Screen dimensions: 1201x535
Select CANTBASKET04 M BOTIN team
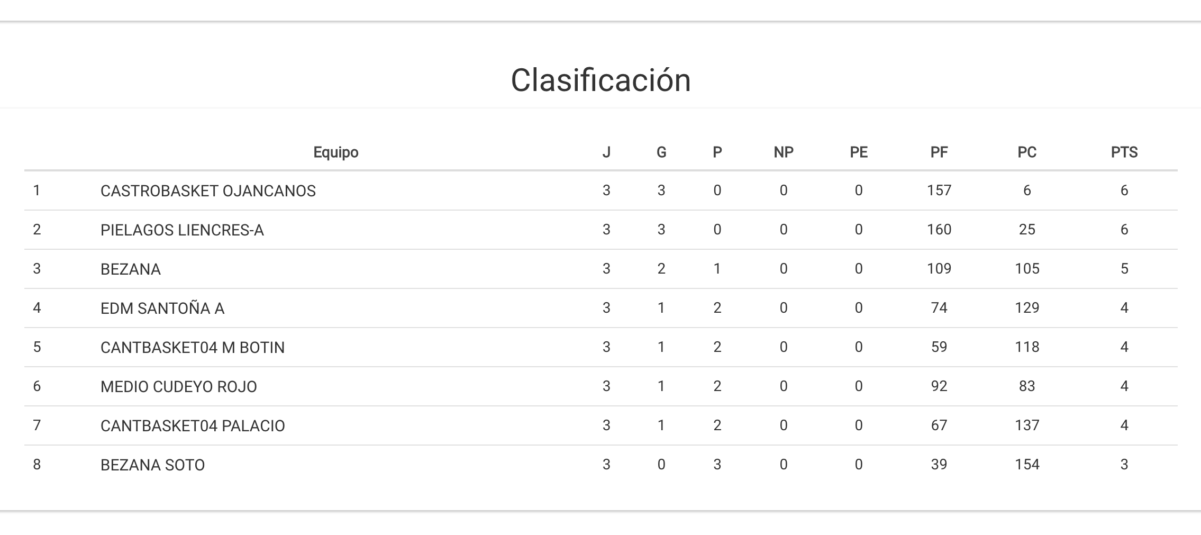point(193,348)
